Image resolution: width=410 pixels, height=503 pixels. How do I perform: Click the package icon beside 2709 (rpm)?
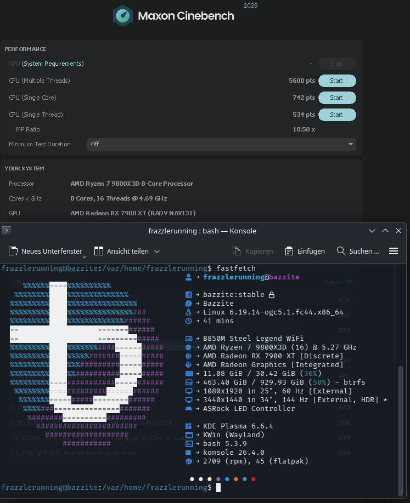[189, 461]
